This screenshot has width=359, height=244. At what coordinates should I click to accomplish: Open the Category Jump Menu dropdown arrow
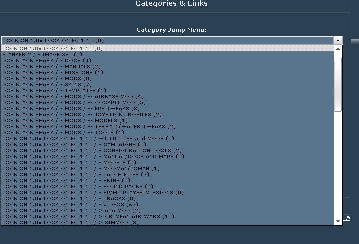(338, 41)
